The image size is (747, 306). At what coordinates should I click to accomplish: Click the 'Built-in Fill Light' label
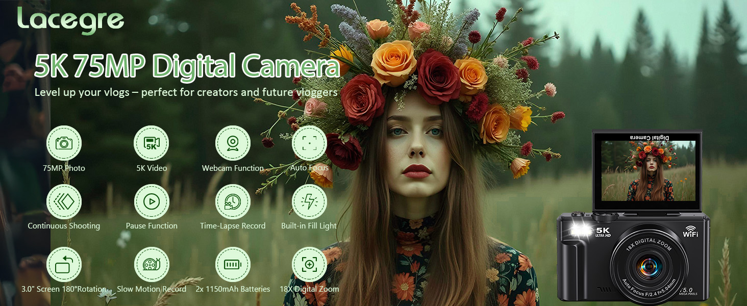(309, 226)
